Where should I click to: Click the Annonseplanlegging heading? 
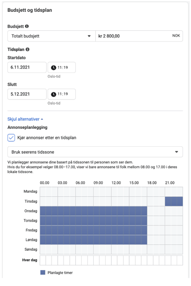click(27, 127)
